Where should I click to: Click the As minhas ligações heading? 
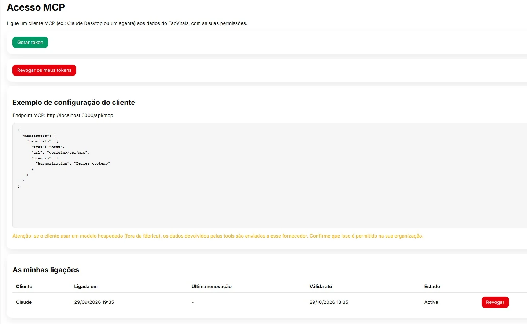46,270
